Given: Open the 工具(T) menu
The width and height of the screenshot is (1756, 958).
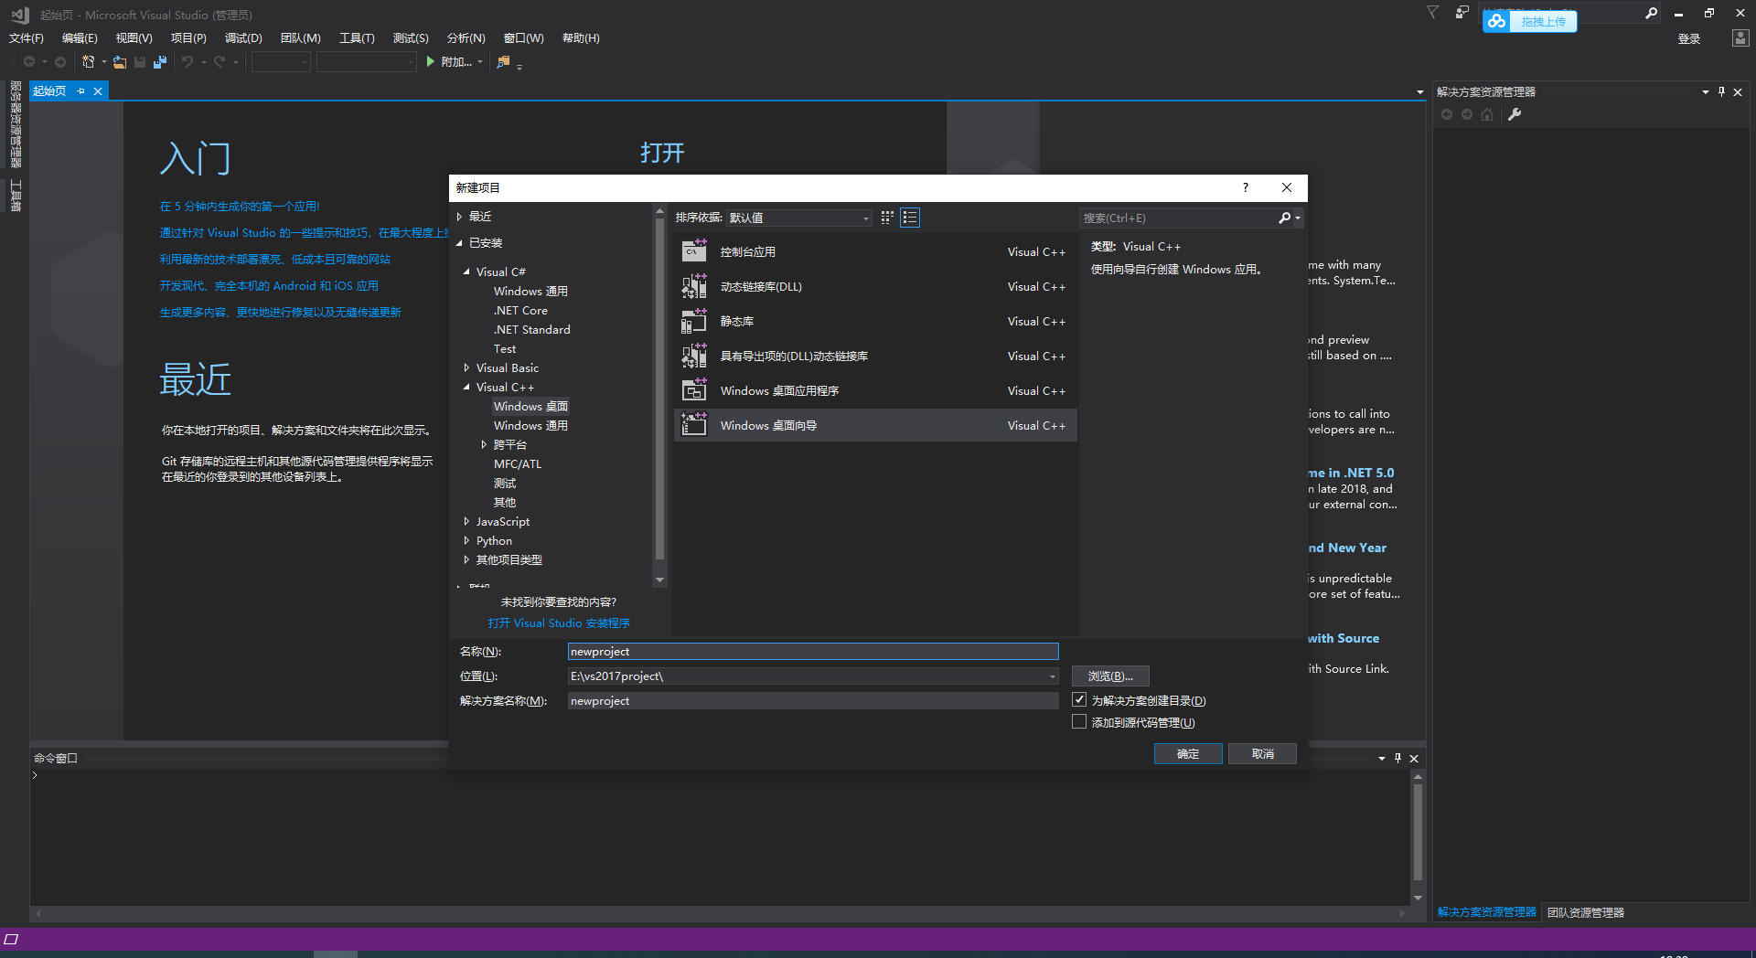Looking at the screenshot, I should tap(357, 38).
